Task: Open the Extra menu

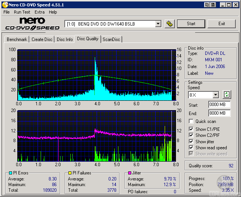Action: click(39, 12)
